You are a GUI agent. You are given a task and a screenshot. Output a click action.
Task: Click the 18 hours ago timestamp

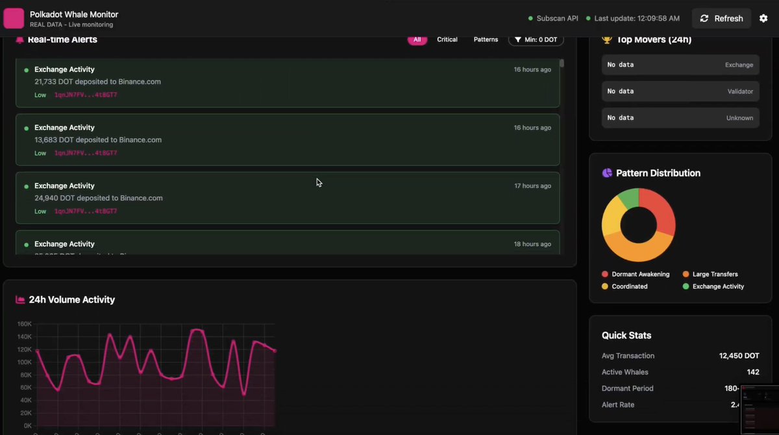[532, 244]
